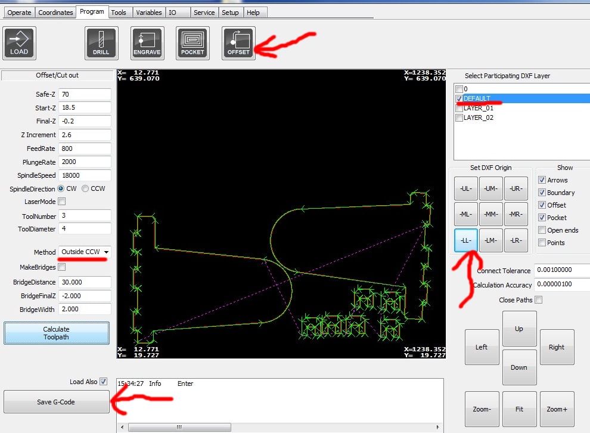Select the DRILL operation icon

click(101, 43)
